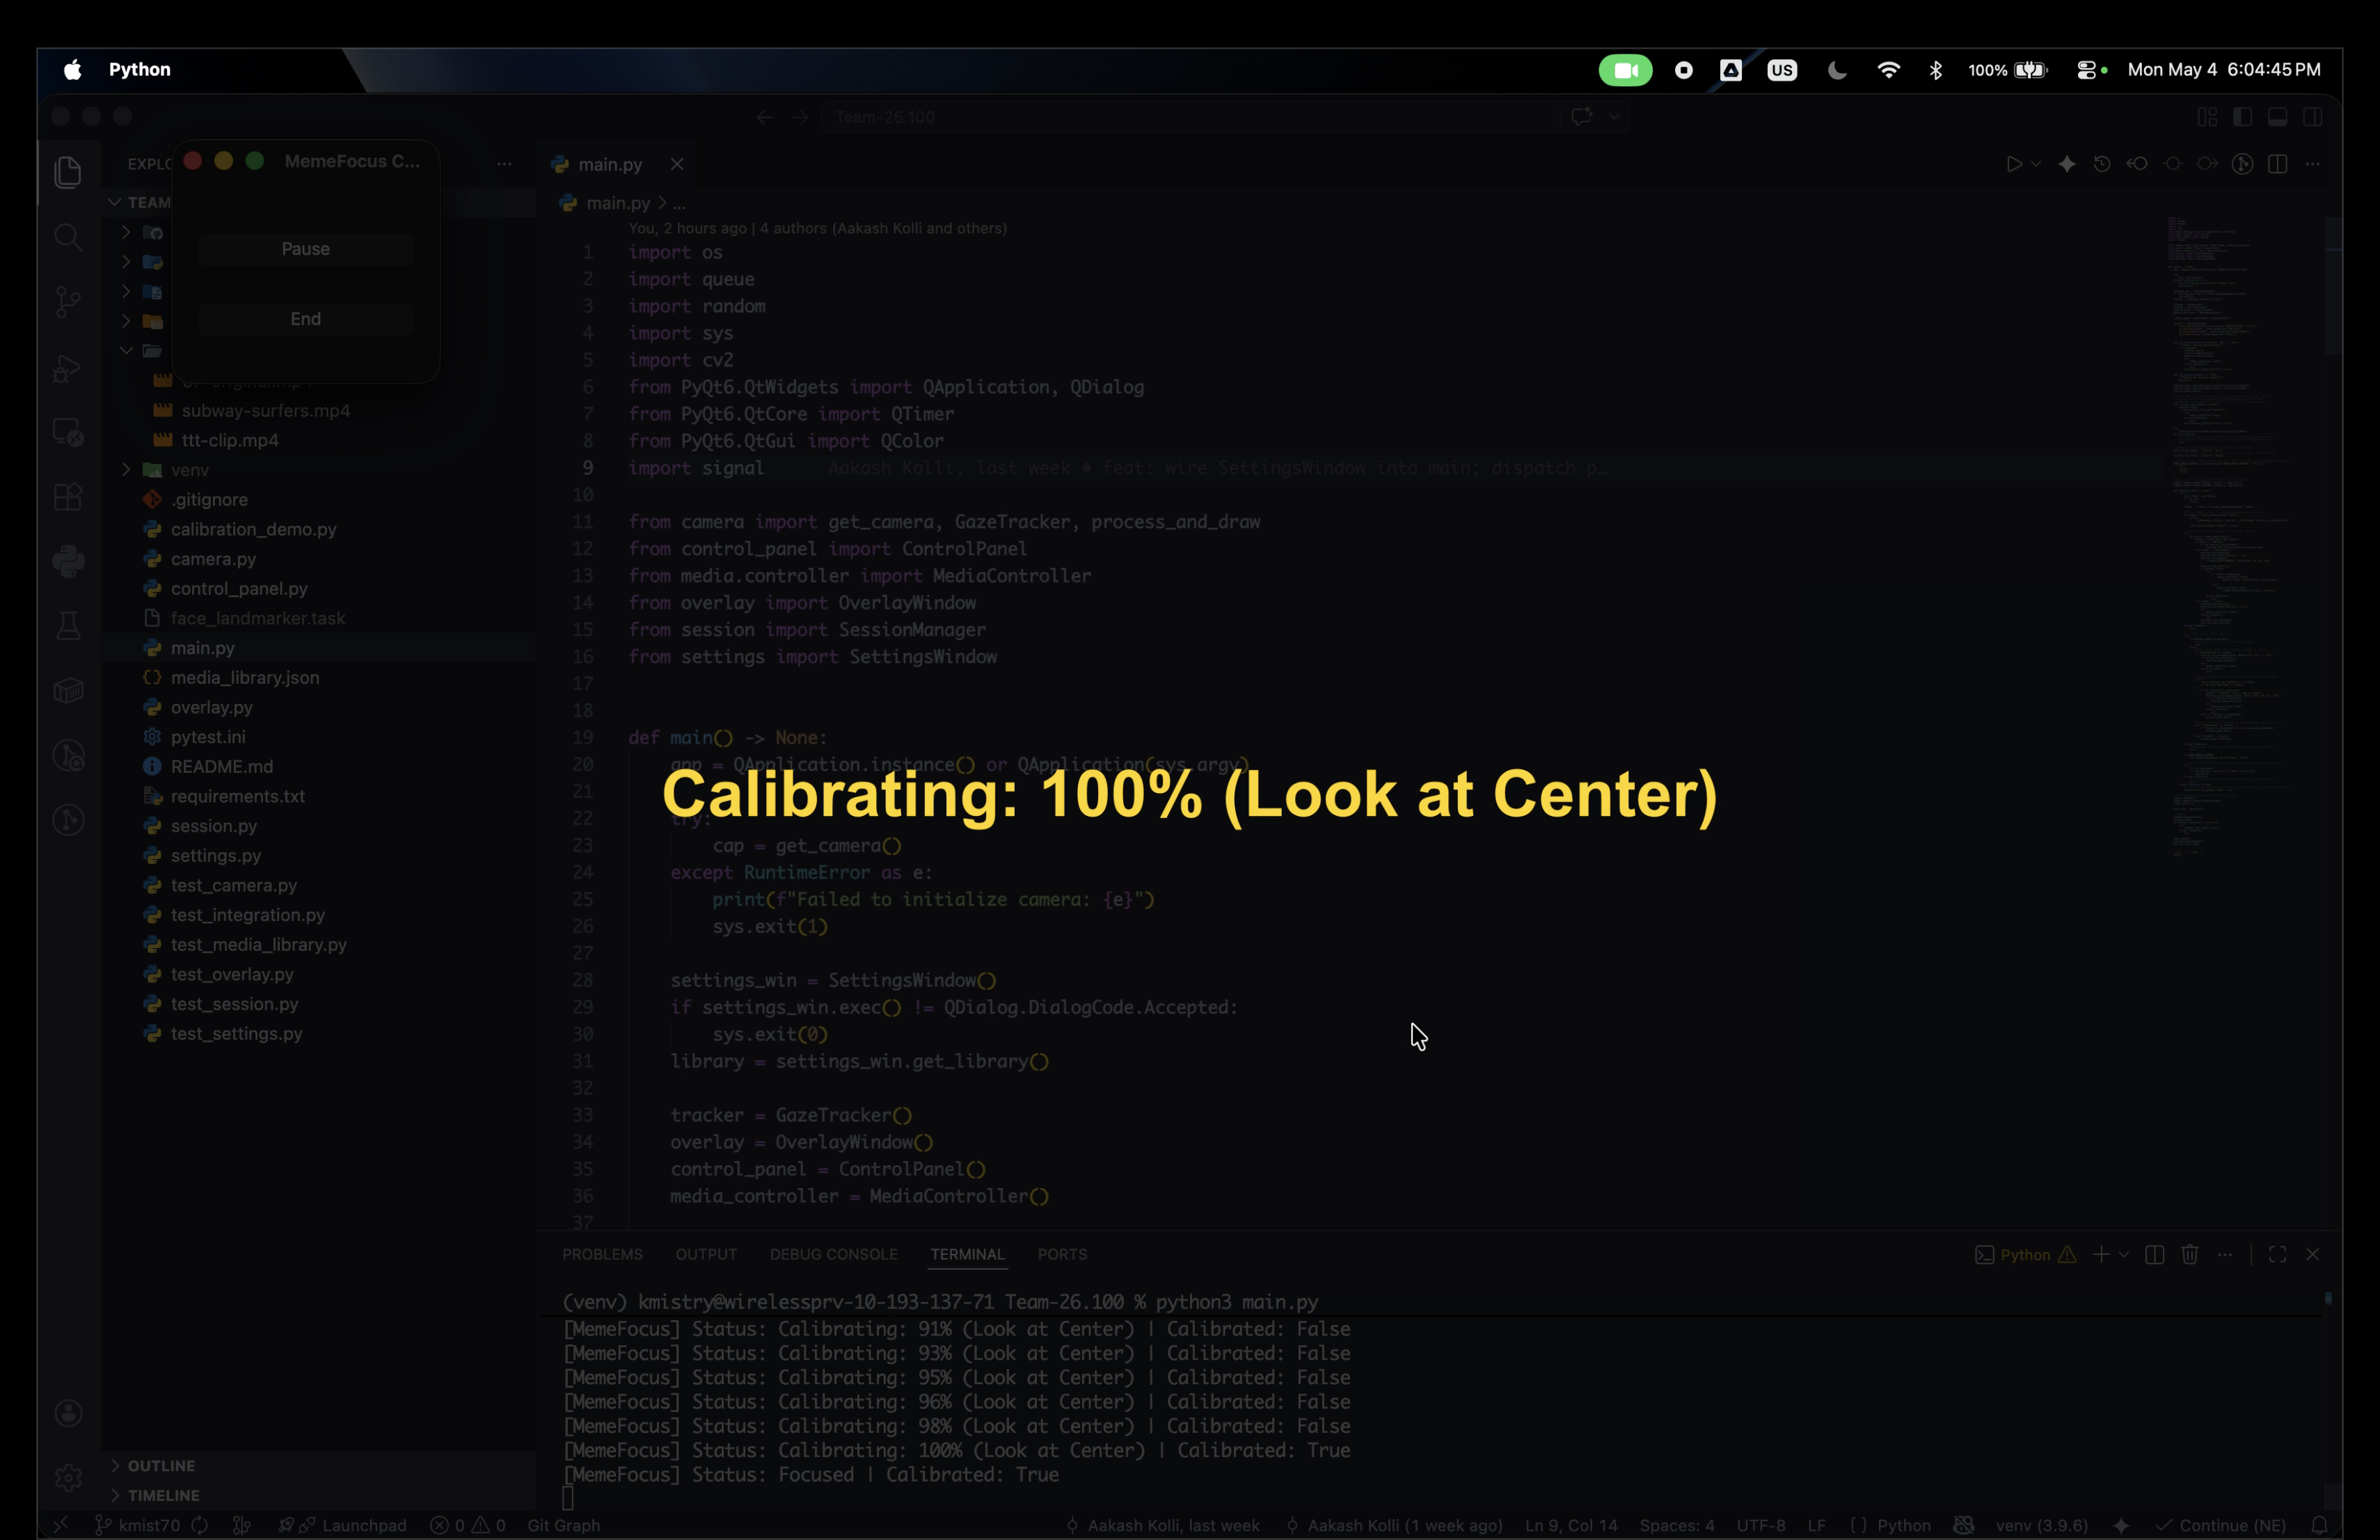
Task: Click the green FaceTime camera indicator in the menu bar
Action: click(x=1625, y=70)
